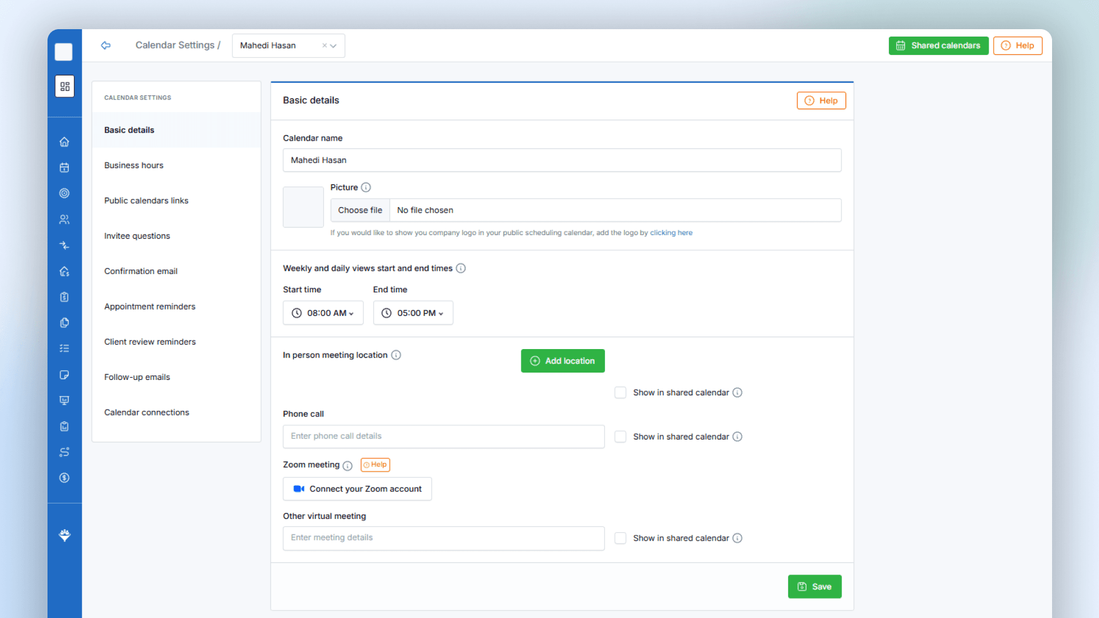Click the Add location button
The width and height of the screenshot is (1099, 618).
(x=563, y=360)
